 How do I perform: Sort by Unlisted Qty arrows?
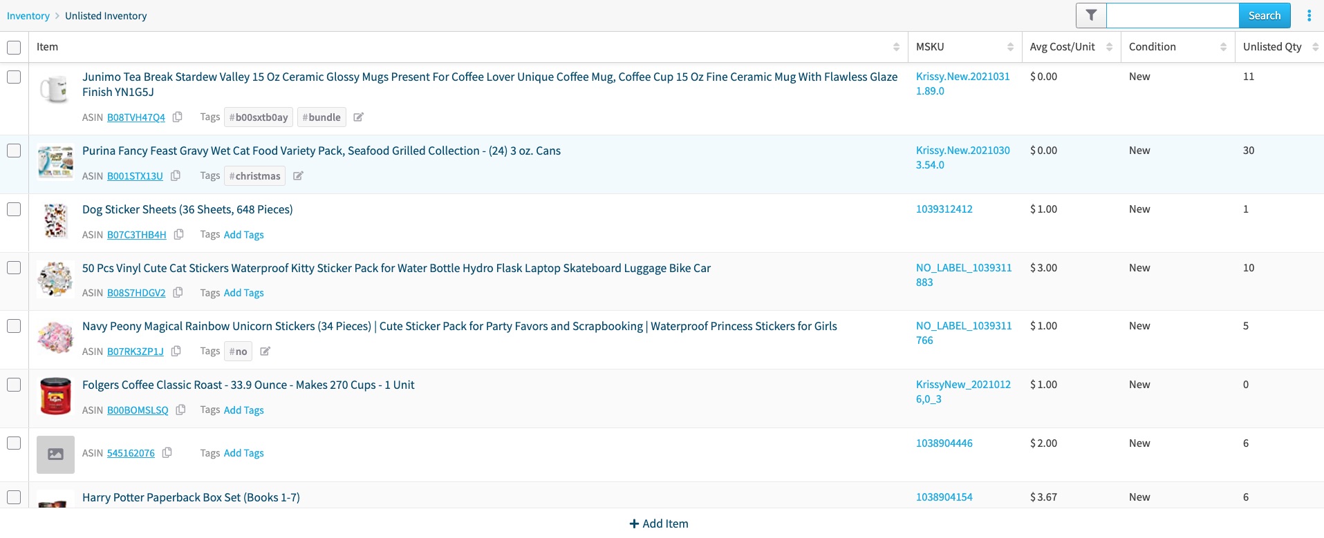[x=1315, y=47]
